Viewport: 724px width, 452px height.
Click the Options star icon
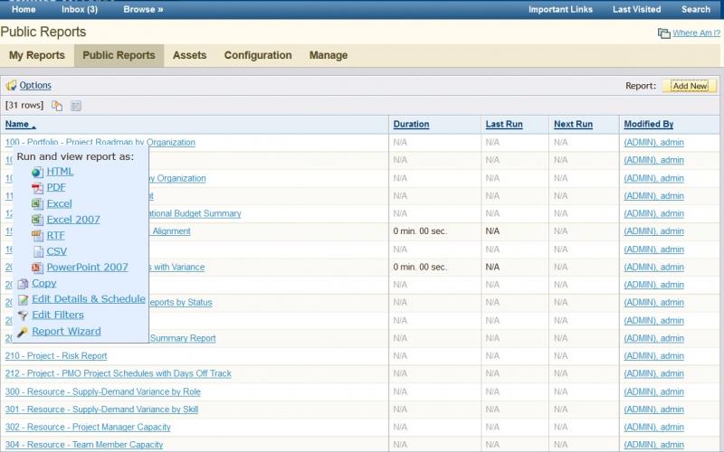11,85
